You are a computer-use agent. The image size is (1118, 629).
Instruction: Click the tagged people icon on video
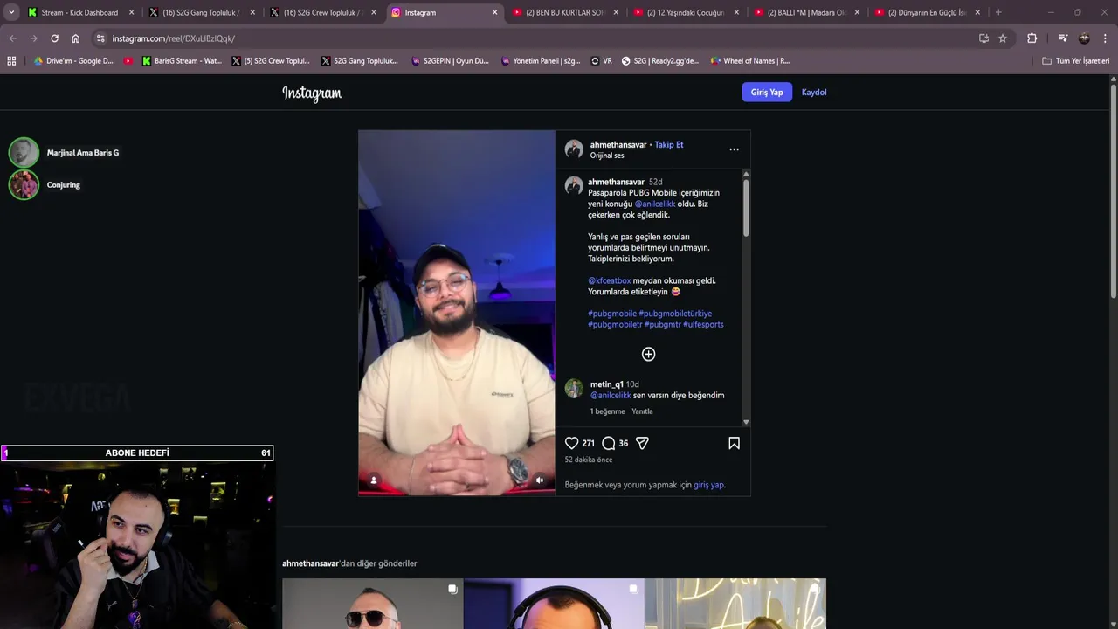[374, 480]
